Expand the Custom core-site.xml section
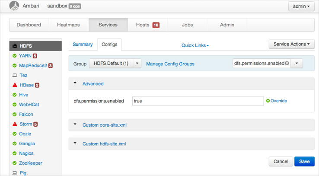The height and width of the screenshot is (176, 319). coord(75,125)
